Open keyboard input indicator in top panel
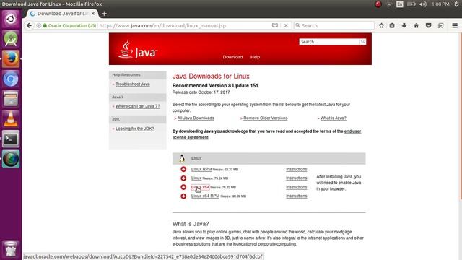 pyautogui.click(x=399, y=4)
